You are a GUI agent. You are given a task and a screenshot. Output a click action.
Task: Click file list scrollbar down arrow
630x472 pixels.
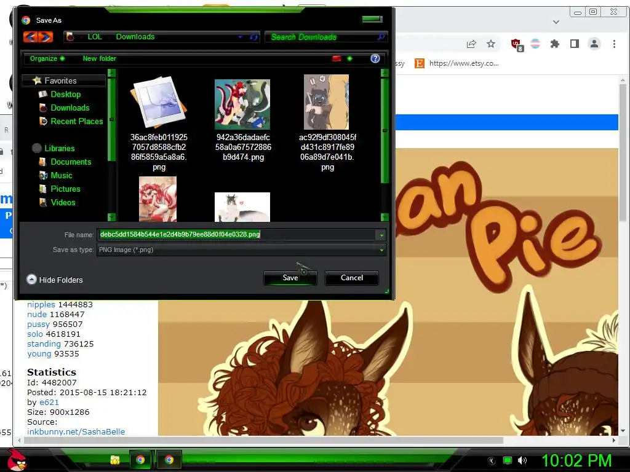coord(385,217)
